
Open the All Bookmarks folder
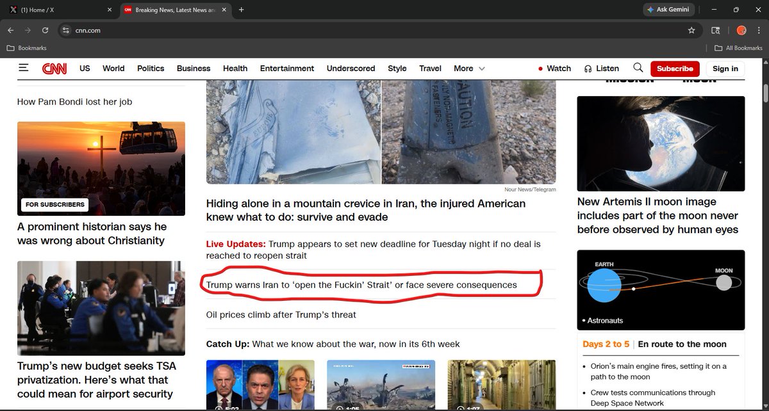coord(739,48)
